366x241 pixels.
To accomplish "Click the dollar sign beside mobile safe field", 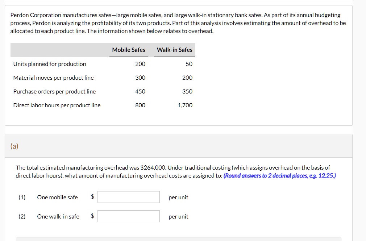I will tap(92, 197).
